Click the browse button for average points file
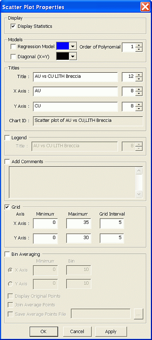This screenshot has width=152, height=340. pos(138,314)
